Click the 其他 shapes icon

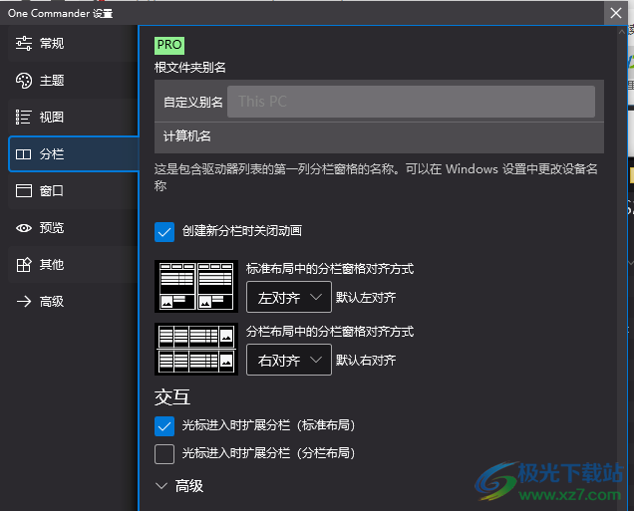[24, 265]
